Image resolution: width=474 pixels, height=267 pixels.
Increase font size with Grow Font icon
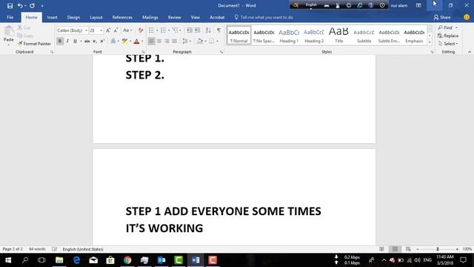click(108, 30)
